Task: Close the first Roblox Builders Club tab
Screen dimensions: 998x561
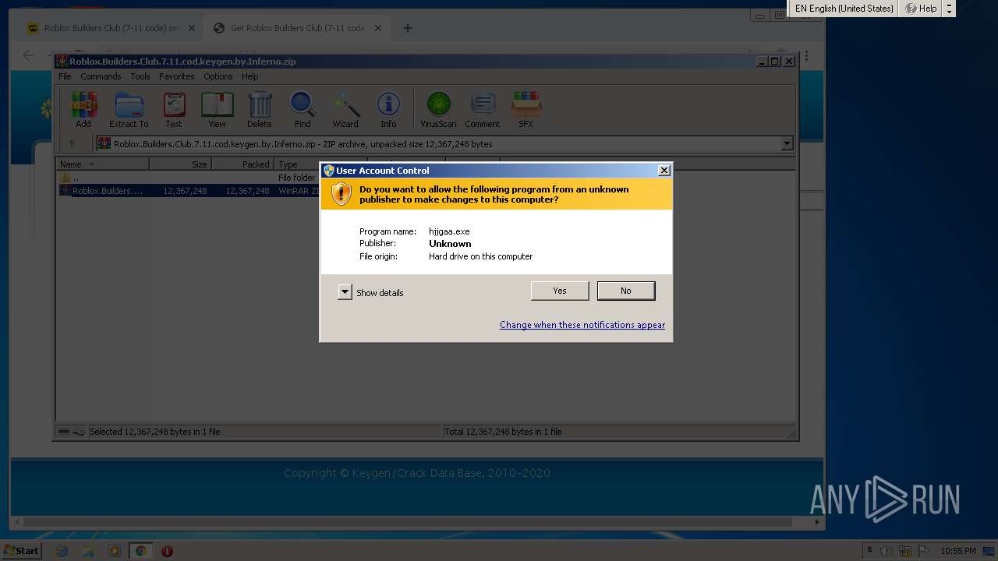Action: pyautogui.click(x=192, y=28)
